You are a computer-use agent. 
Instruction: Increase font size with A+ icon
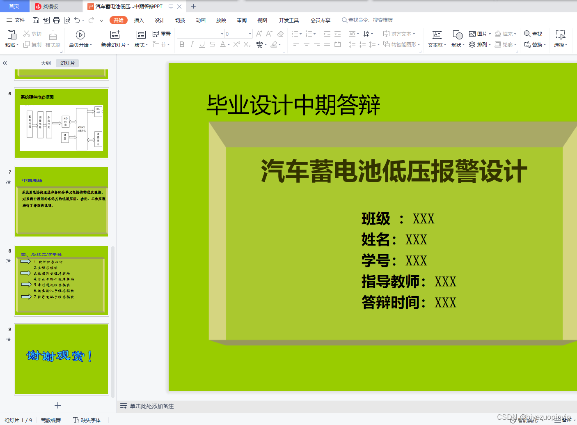pyautogui.click(x=259, y=34)
